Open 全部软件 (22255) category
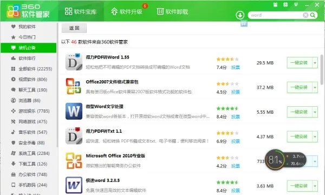Viewport: 325px width, 195px height. (x=29, y=69)
